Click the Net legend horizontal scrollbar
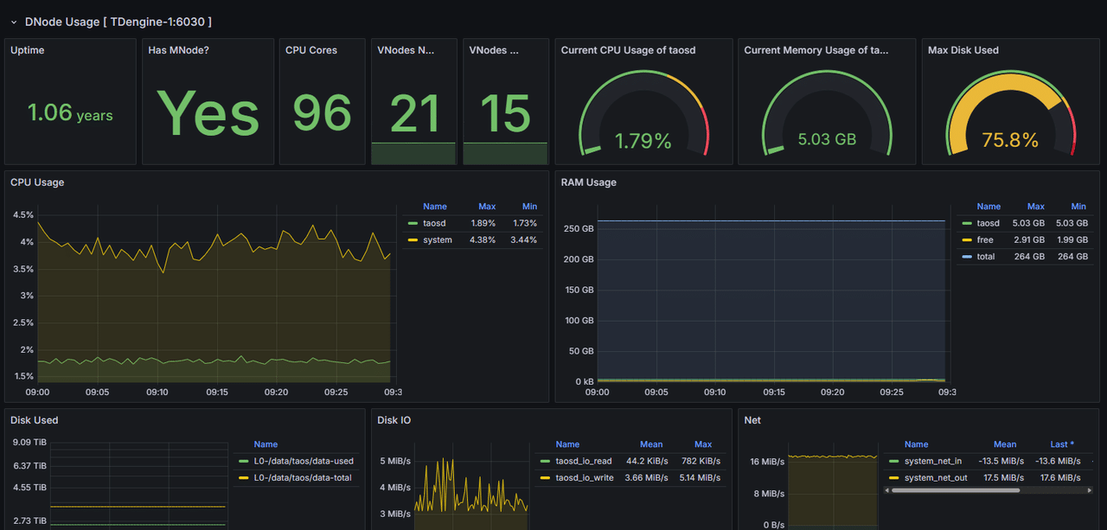This screenshot has width=1107, height=530. [x=955, y=490]
